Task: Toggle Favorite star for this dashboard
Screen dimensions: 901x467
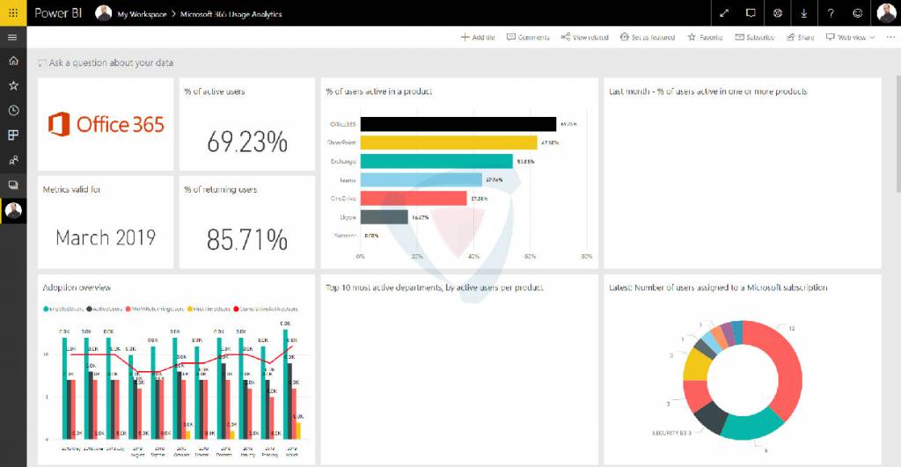Action: (705, 38)
